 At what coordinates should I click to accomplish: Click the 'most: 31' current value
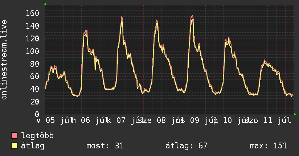pyautogui.click(x=105, y=146)
